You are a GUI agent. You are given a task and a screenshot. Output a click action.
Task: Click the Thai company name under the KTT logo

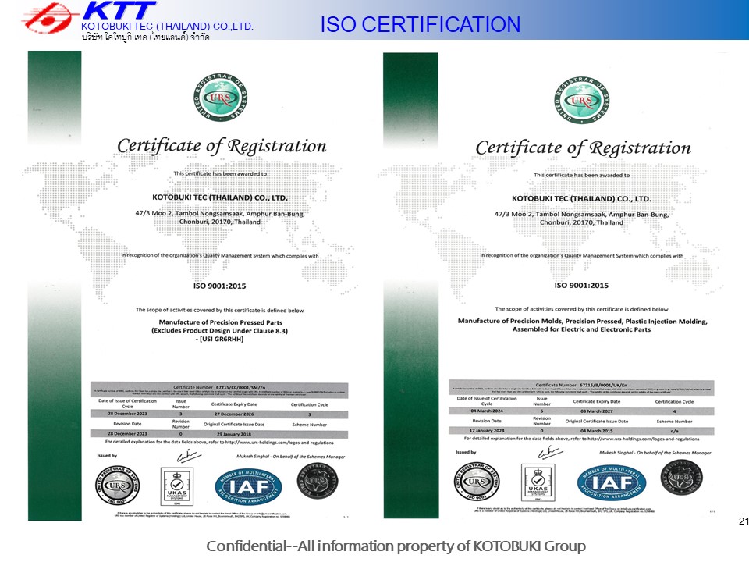146,37
